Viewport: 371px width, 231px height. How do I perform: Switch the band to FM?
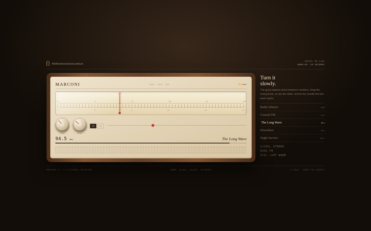coord(93,126)
